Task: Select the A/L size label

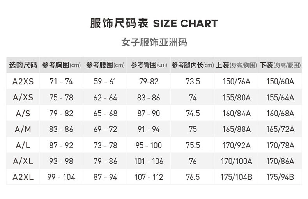Action: (x=23, y=145)
